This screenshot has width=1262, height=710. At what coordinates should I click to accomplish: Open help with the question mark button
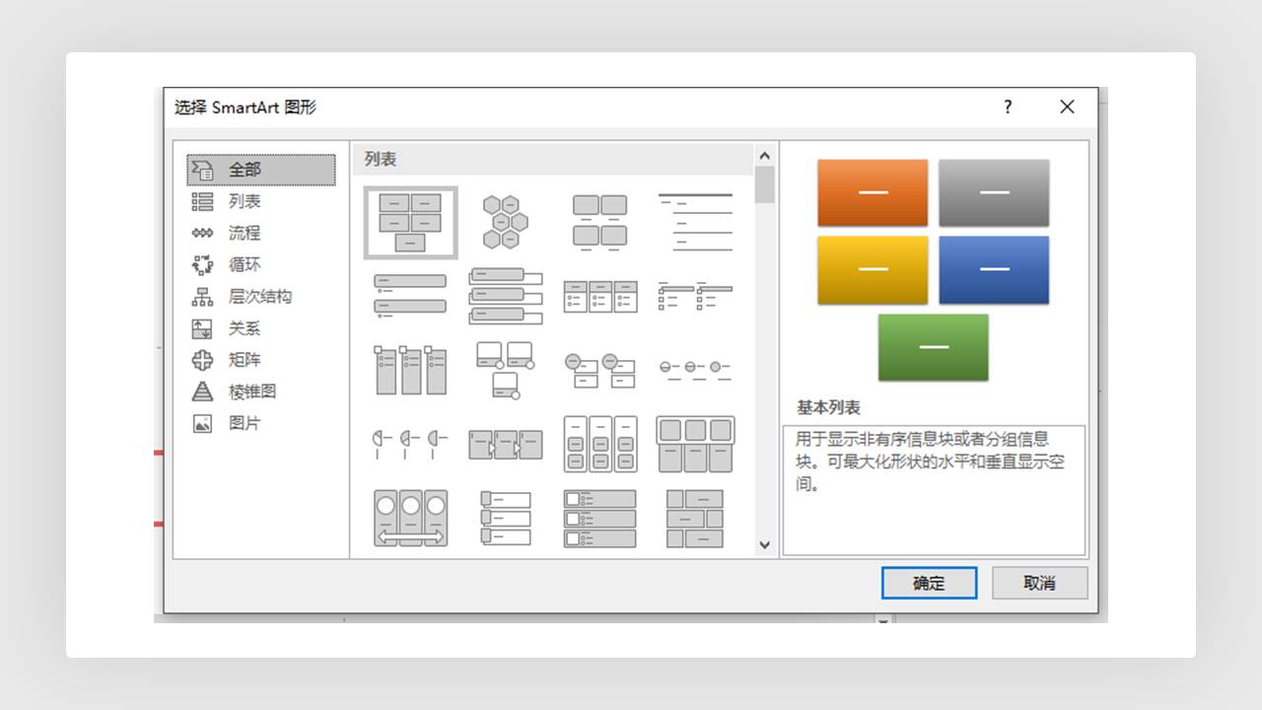tap(1008, 107)
